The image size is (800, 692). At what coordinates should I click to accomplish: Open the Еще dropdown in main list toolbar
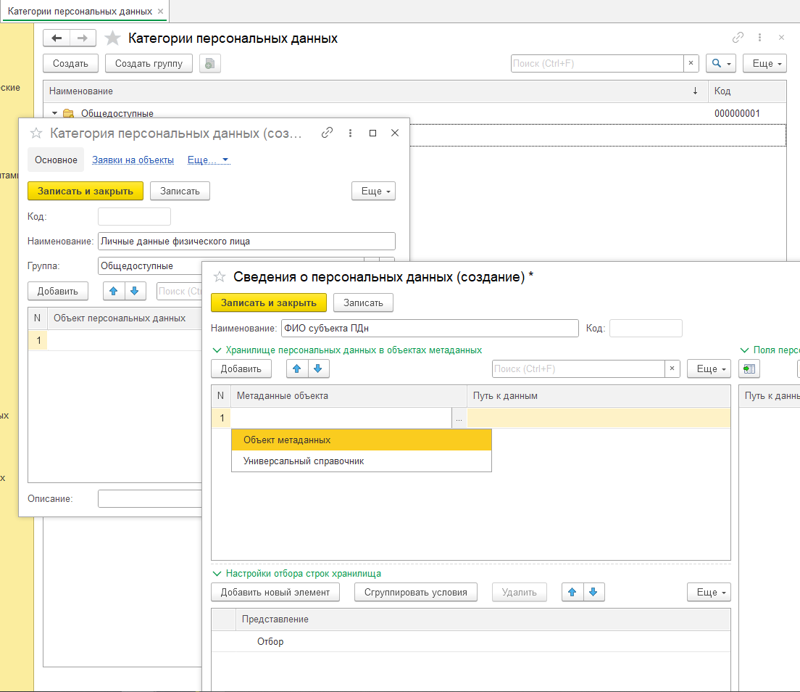tap(767, 64)
